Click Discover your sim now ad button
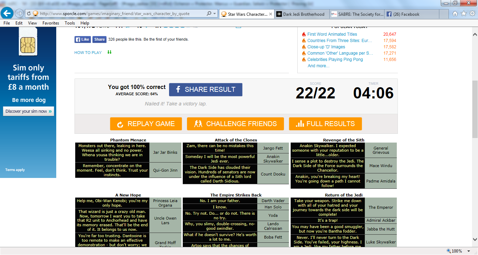This screenshot has width=478, height=255. pos(28,111)
